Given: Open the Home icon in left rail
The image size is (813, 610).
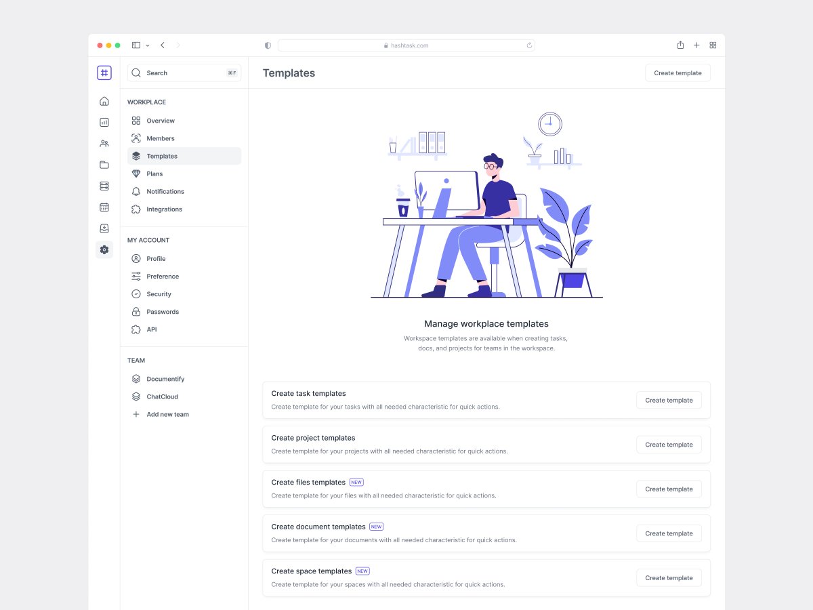Looking at the screenshot, I should 104,101.
